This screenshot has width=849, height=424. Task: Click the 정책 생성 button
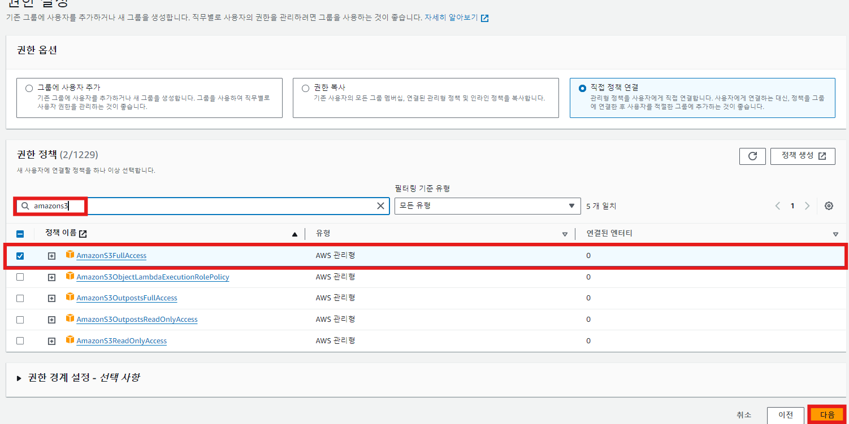coord(803,156)
